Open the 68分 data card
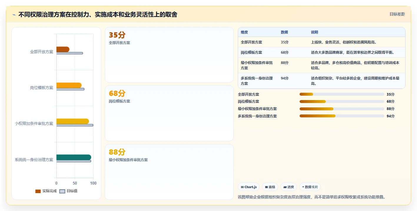Viewport: 417px width, 211px height. click(169, 113)
